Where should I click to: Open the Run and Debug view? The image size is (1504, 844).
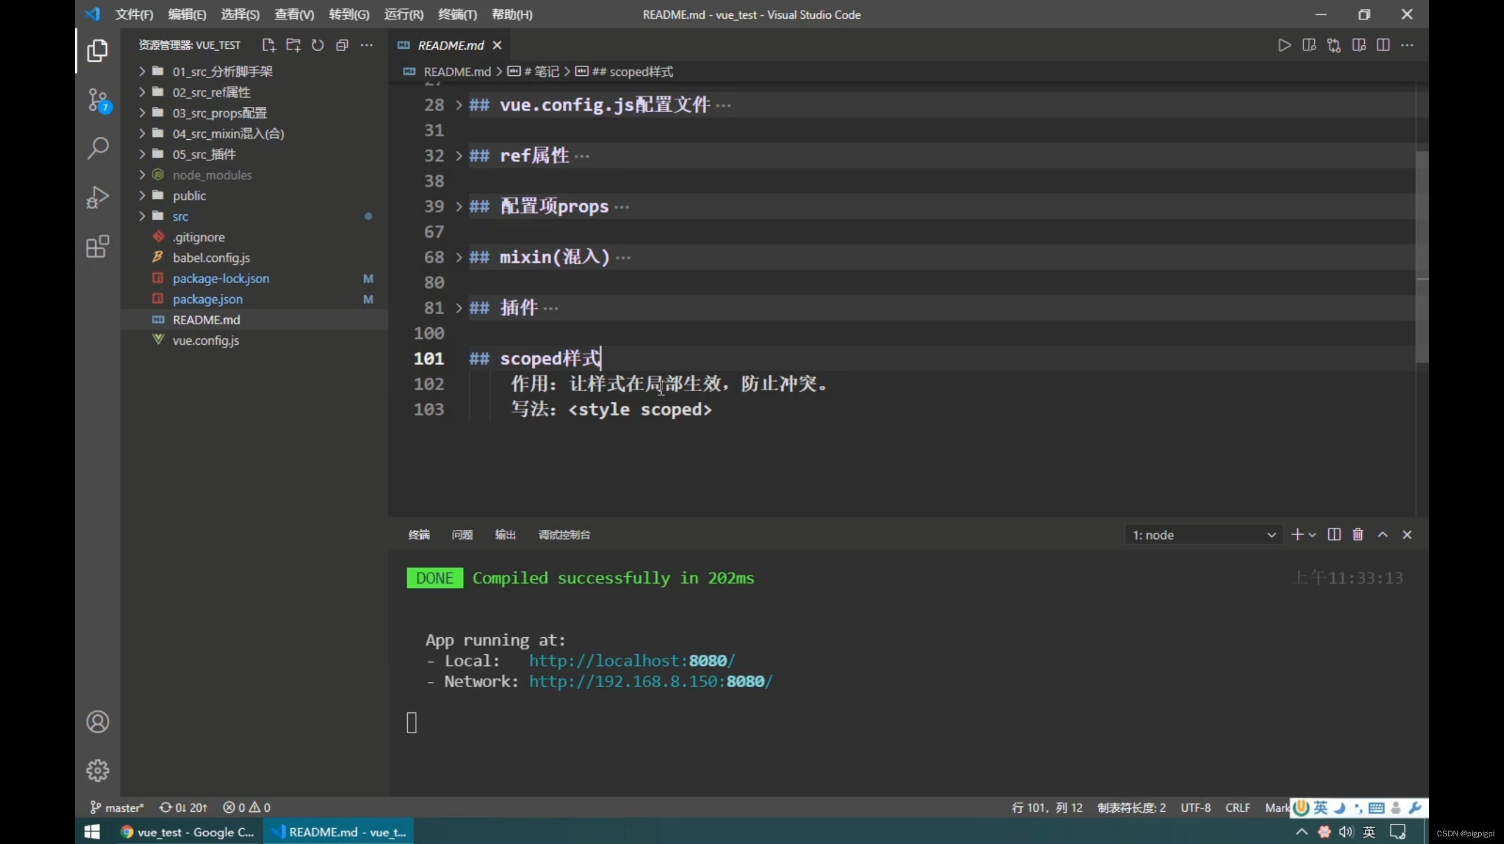tap(98, 197)
